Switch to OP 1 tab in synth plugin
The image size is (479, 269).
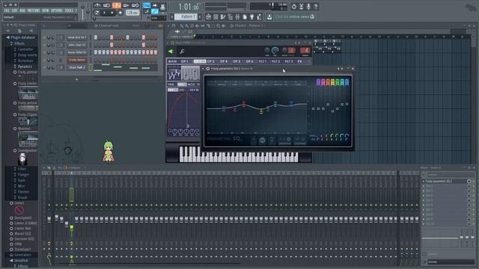pos(185,61)
